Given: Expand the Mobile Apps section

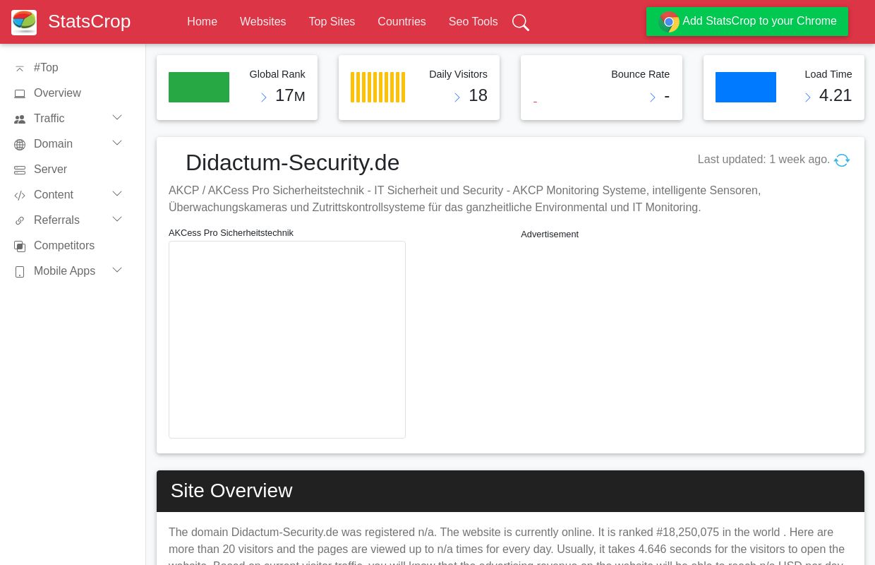Looking at the screenshot, I should coord(117,270).
